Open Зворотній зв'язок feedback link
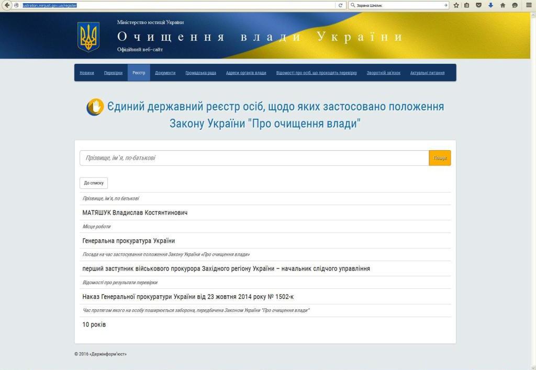536x370 pixels. tap(383, 73)
